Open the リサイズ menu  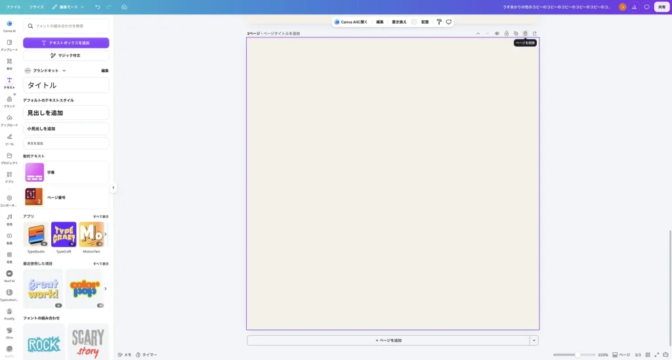(37, 7)
